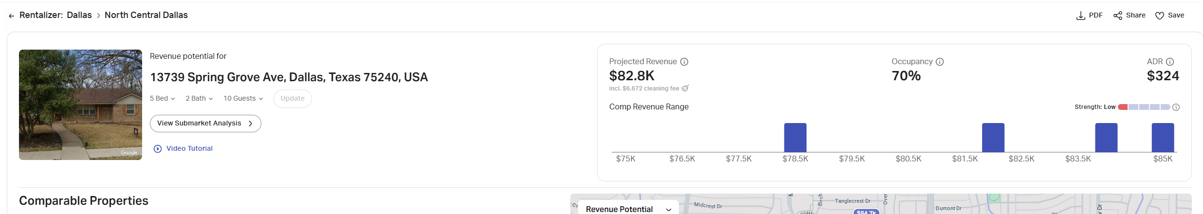This screenshot has height=214, width=1203.
Task: Toggle the cleaning fee icon
Action: pyautogui.click(x=685, y=89)
